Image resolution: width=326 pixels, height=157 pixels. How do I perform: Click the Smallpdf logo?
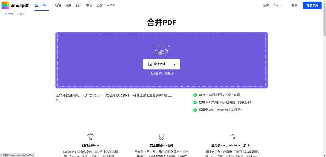coord(15,5)
